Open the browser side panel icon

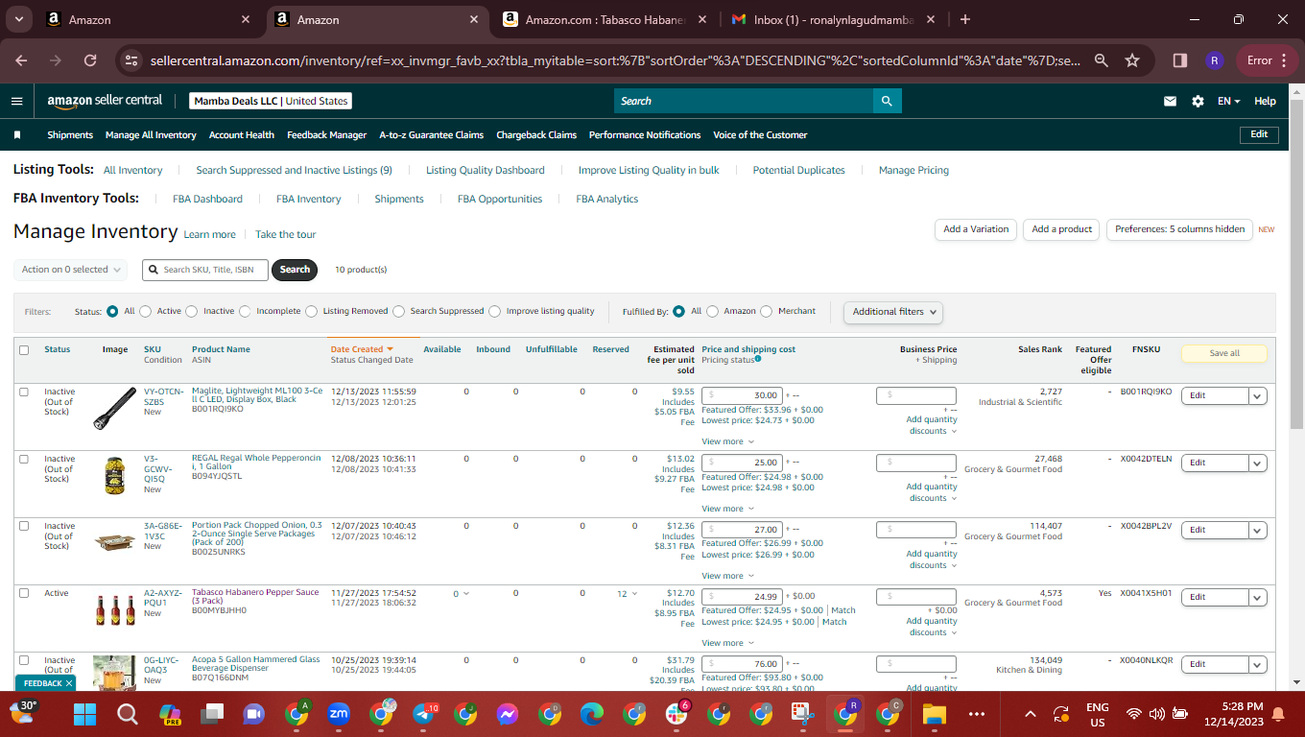click(x=1180, y=59)
